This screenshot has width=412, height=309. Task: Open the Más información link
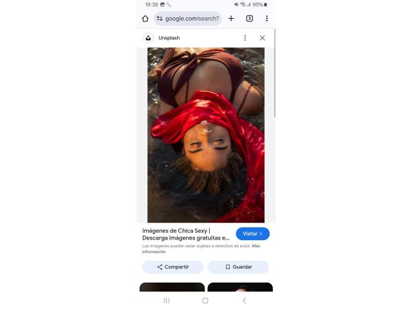point(201,248)
